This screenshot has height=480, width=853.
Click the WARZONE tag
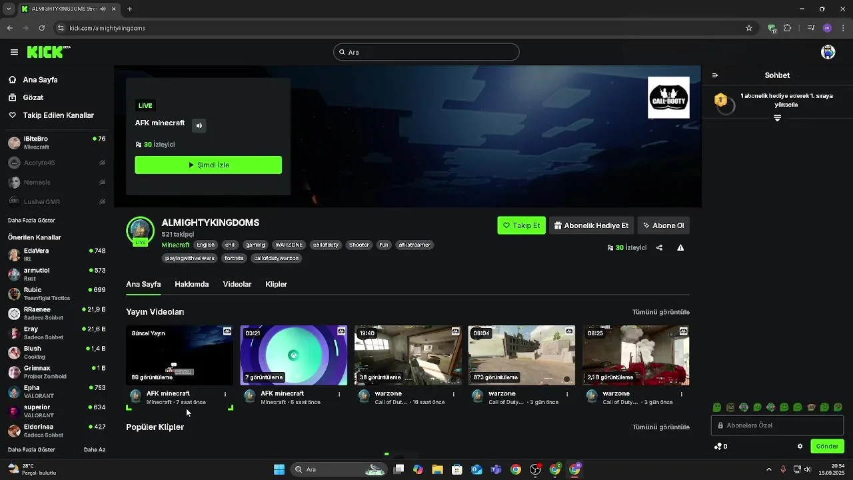click(x=289, y=245)
